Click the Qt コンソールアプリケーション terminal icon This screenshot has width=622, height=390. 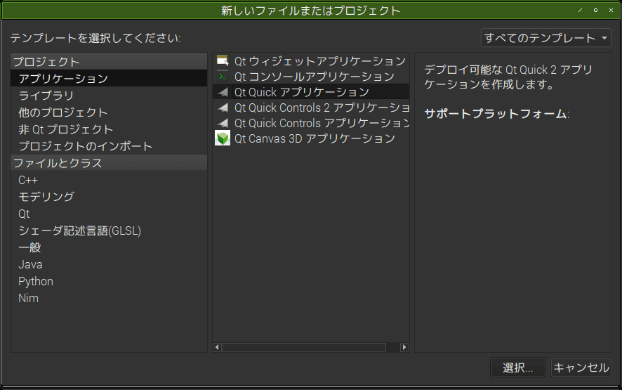tap(223, 77)
